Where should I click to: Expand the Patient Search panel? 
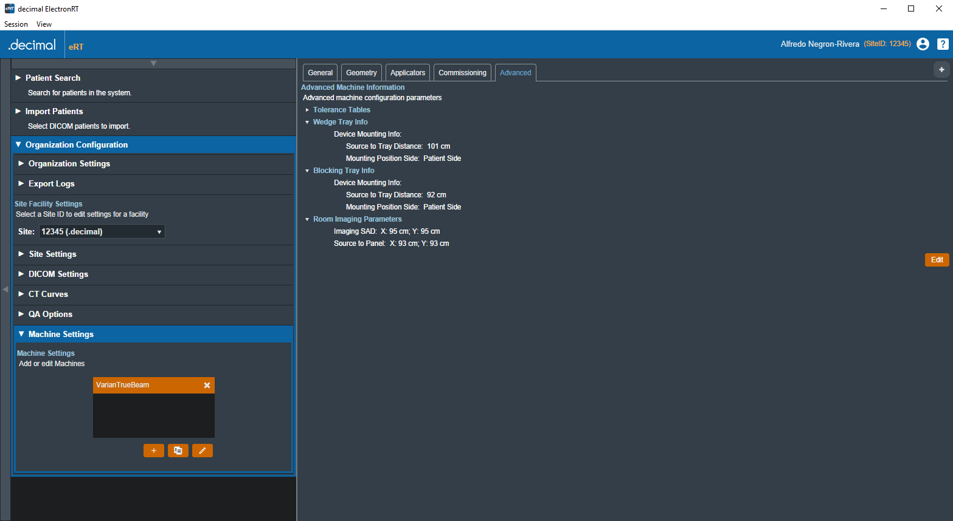(x=53, y=78)
